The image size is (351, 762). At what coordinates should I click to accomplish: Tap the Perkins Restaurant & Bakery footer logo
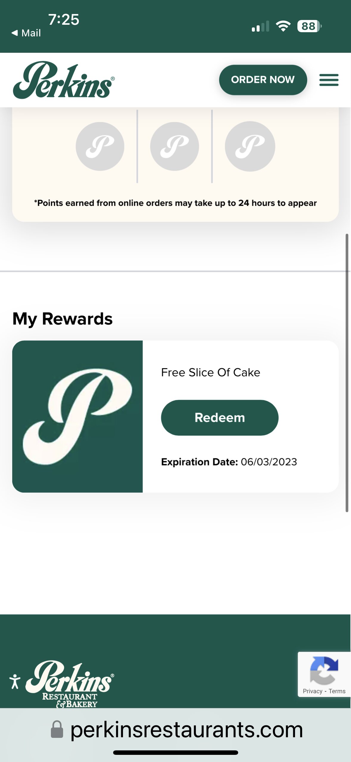70,684
